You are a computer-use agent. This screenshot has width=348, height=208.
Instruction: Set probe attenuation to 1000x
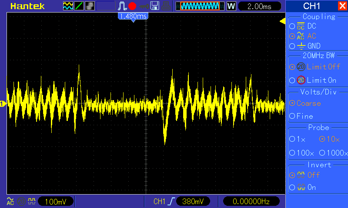[x=333, y=153]
